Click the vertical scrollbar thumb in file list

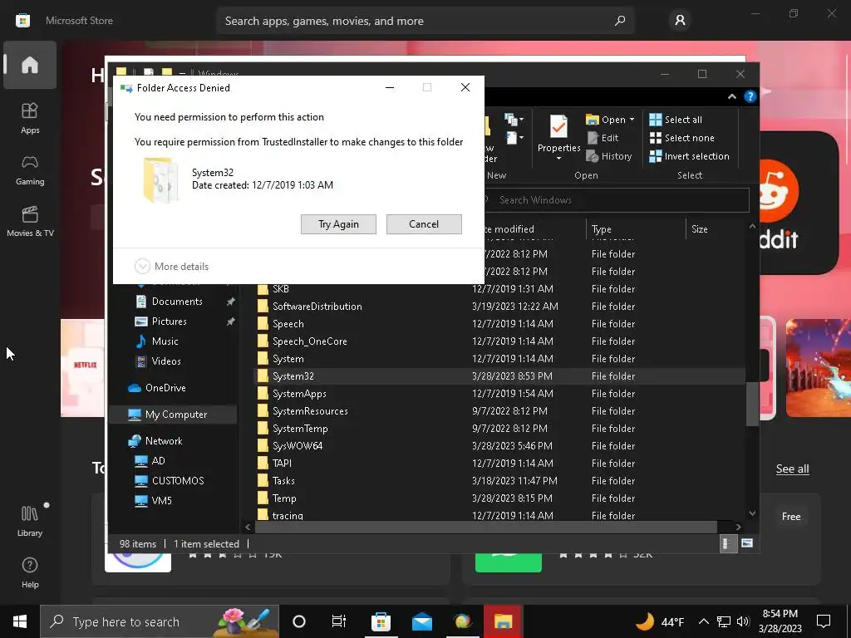coord(751,405)
